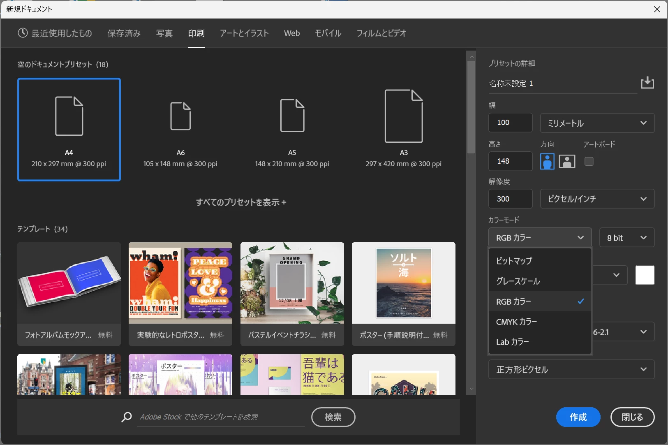668x445 pixels.
Task: Click the '105 x 148 mm @ 300 ppi' text
Action: point(180,164)
